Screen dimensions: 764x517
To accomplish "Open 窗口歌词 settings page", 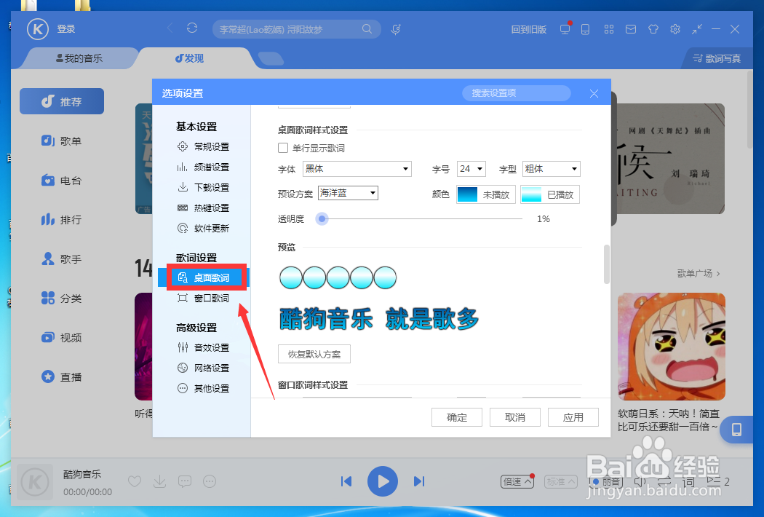I will click(204, 298).
